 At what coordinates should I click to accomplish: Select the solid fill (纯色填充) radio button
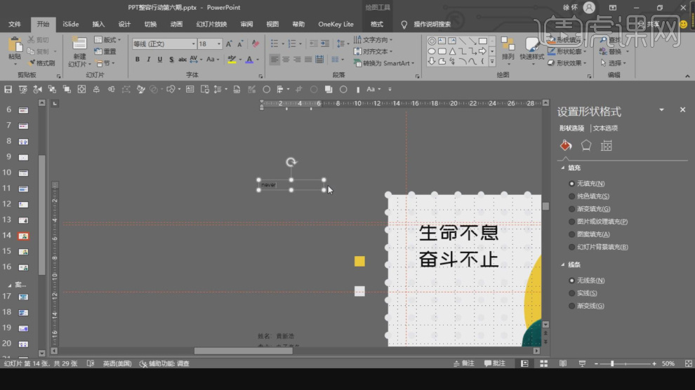tap(572, 196)
